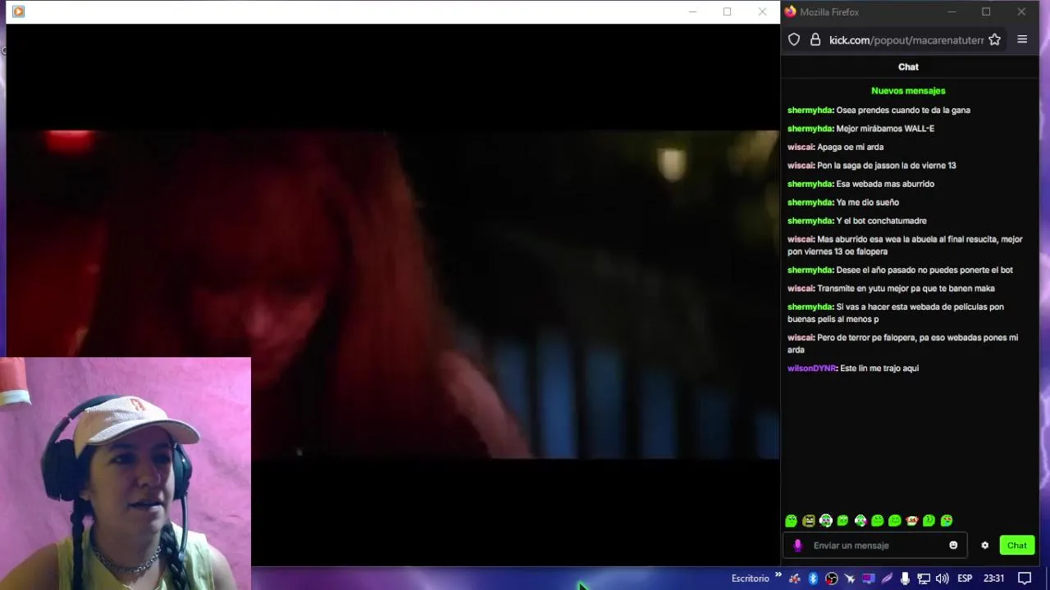Click the Escritorio taskbar toolbar label
Viewport: 1050px width, 590px height.
click(x=751, y=579)
